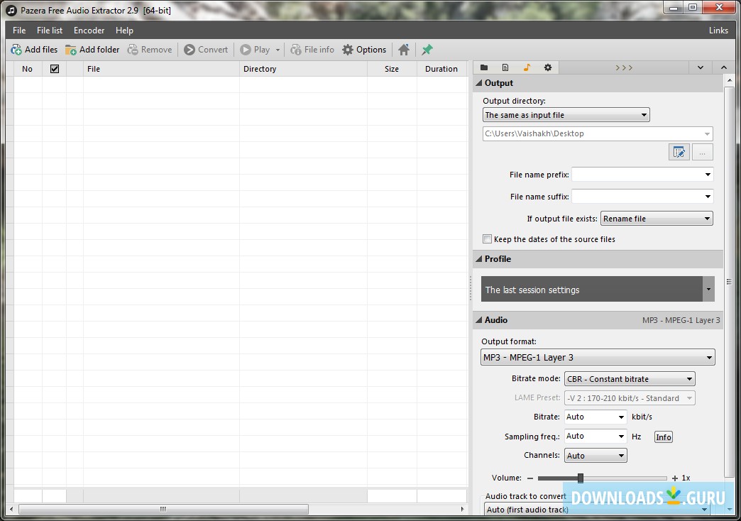The height and width of the screenshot is (521, 741).
Task: Click Add folder toolbar button
Action: 92,50
